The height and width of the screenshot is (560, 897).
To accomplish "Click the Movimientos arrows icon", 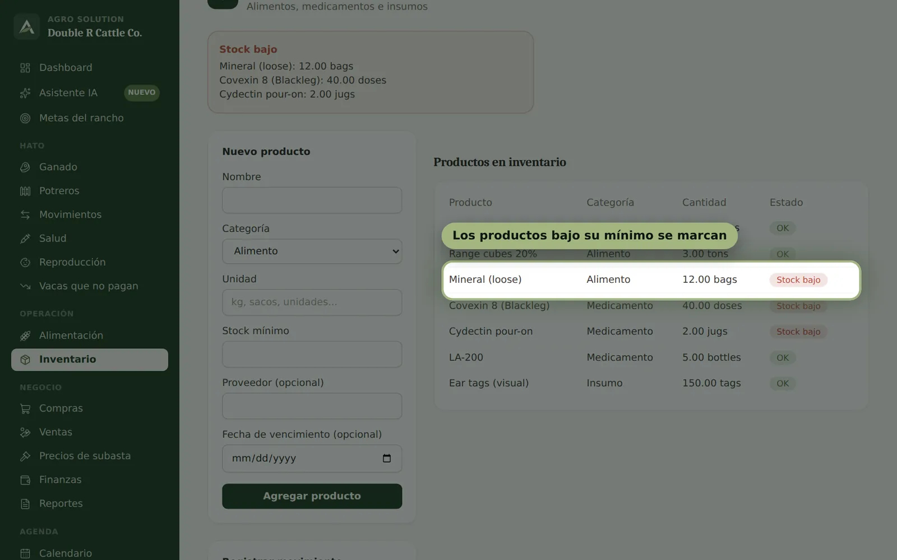I will pos(25,215).
